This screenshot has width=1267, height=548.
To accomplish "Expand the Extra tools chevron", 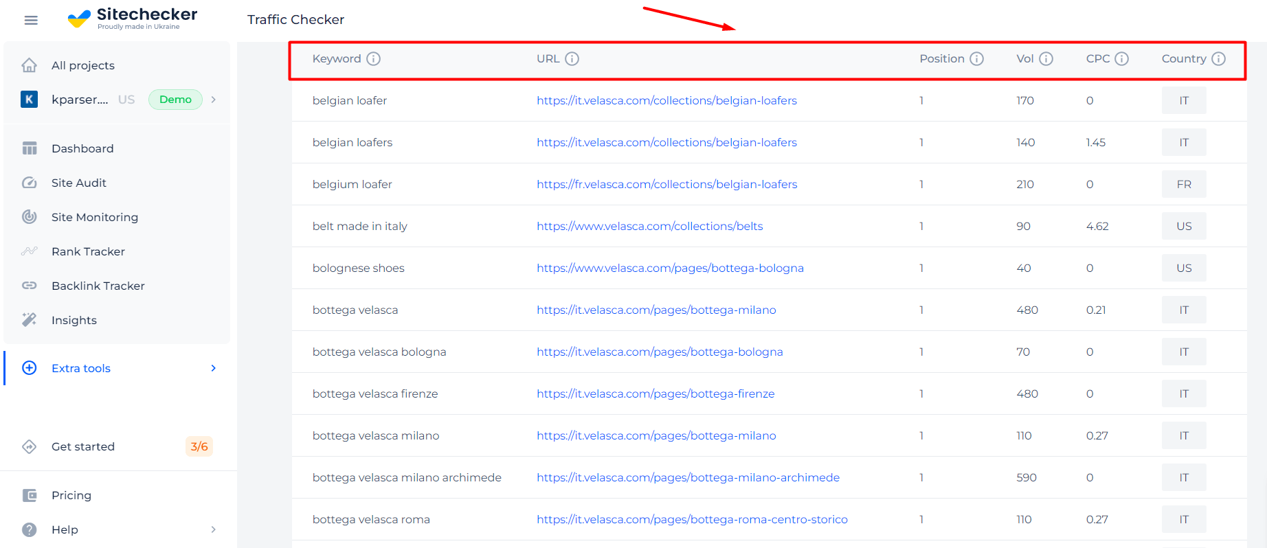I will coord(214,368).
